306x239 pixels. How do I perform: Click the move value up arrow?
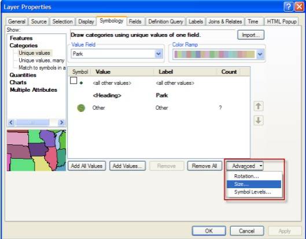click(x=259, y=106)
